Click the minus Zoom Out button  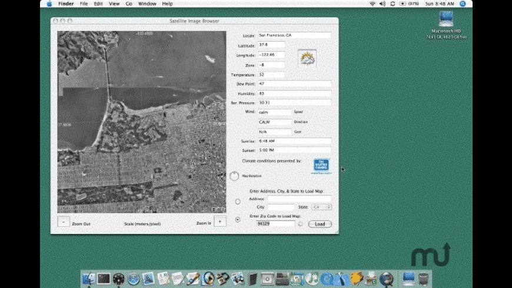click(x=64, y=222)
